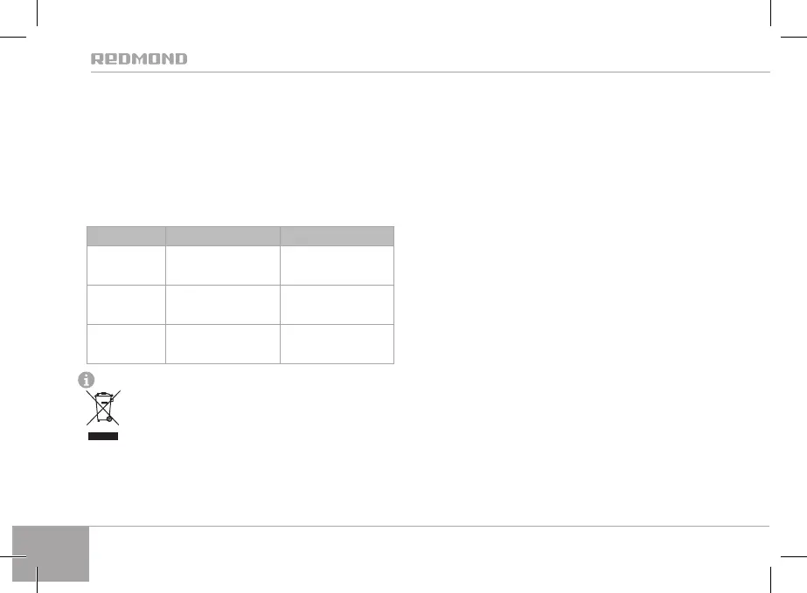Select the middle gray table header cell
Image resolution: width=807 pixels, height=593 pixels.
pyautogui.click(x=223, y=235)
